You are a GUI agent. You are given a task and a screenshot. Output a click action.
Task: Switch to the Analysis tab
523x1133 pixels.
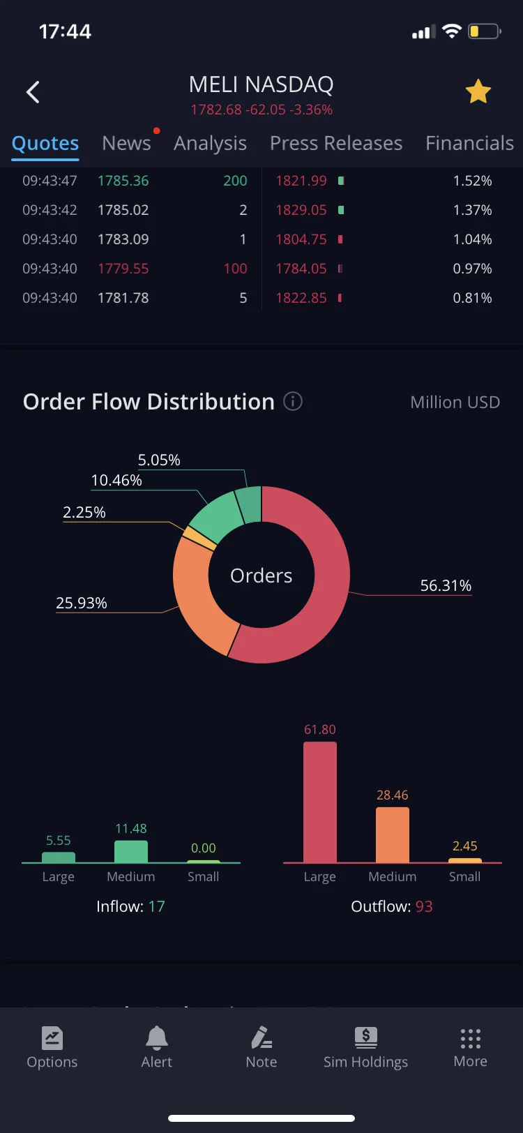pos(210,143)
